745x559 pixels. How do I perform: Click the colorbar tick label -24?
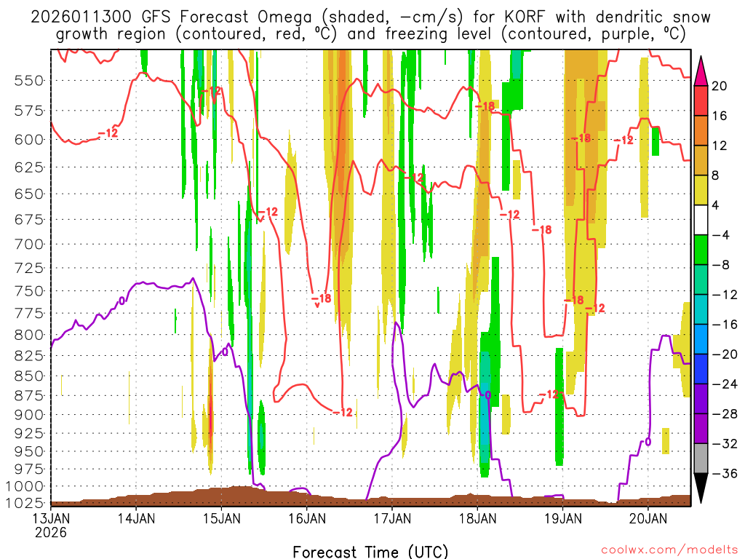pyautogui.click(x=724, y=384)
